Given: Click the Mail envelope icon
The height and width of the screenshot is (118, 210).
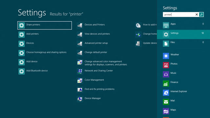Looking at the screenshot, I should click(x=166, y=102).
